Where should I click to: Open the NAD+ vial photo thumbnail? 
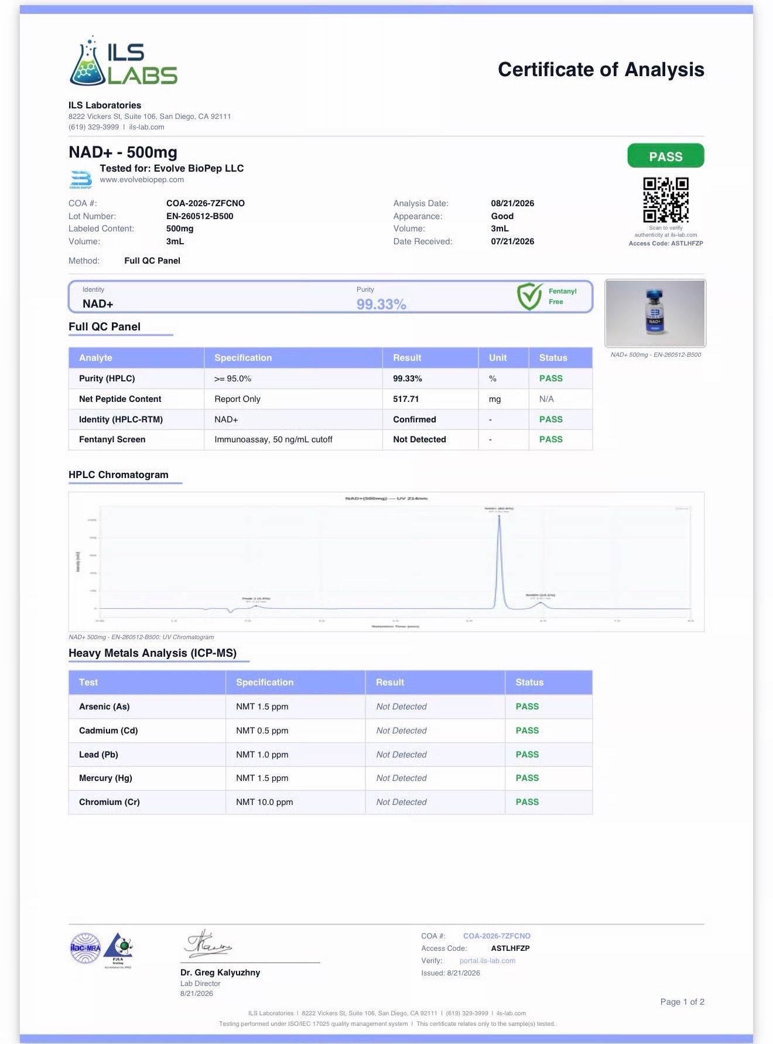[x=655, y=313]
